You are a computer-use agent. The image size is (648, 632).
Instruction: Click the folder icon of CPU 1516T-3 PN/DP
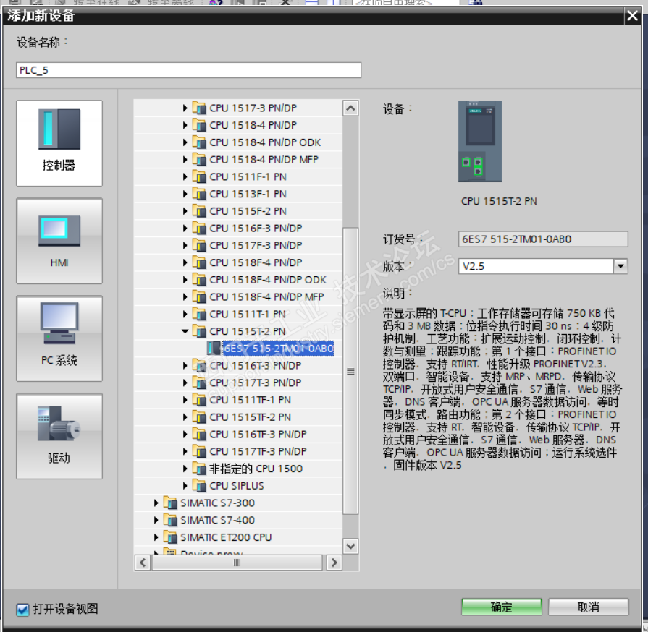199,365
